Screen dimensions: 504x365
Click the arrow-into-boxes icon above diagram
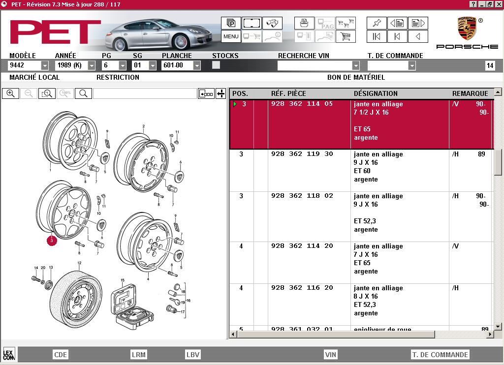coord(206,93)
